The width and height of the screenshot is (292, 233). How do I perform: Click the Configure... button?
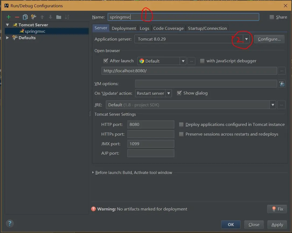tap(269, 39)
